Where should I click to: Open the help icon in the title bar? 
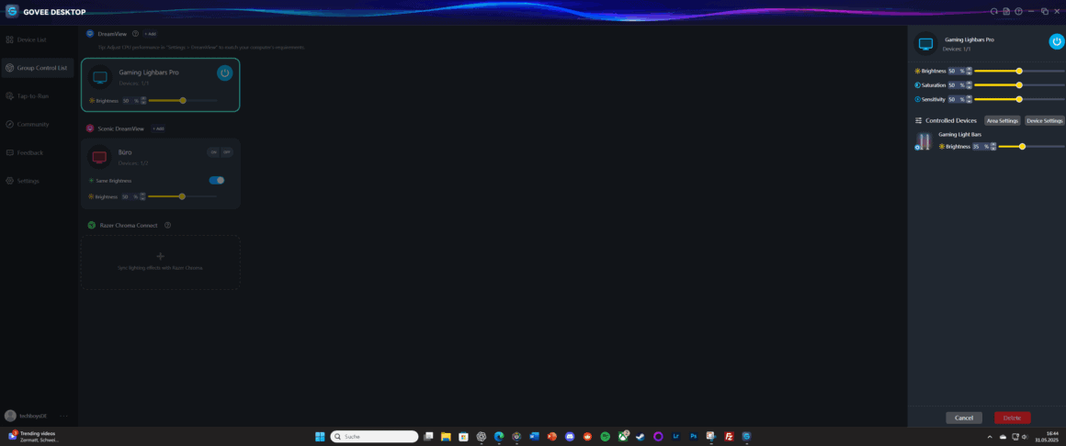tap(1018, 12)
